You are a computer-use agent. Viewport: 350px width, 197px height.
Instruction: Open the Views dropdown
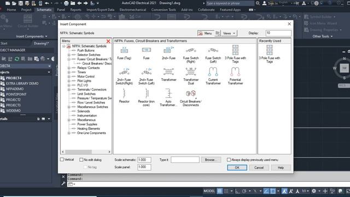[229, 33]
